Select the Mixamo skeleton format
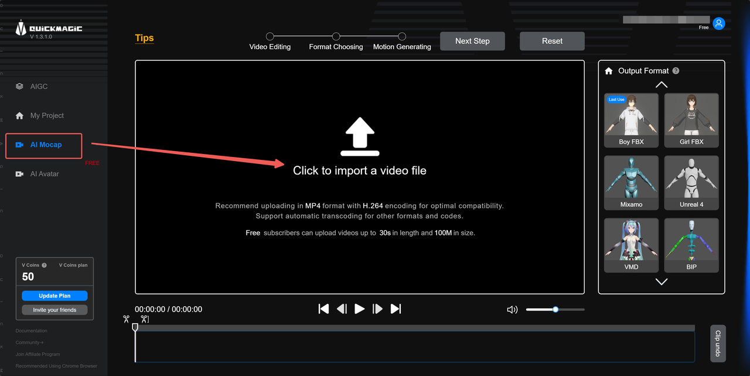Screen dimensions: 750x376 631,183
